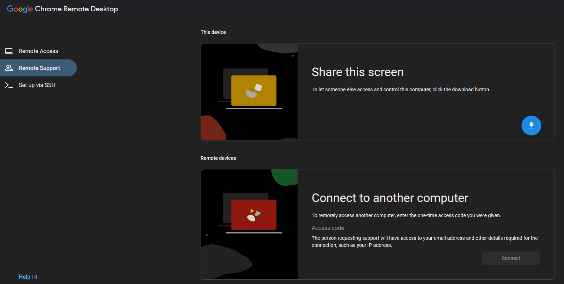The height and width of the screenshot is (284, 564).
Task: Download the screen sharing host with blue button
Action: 531,126
